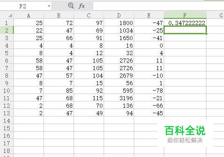Click cell C11 with value 115
This screenshot has width=224, height=157.
pos(89,98)
